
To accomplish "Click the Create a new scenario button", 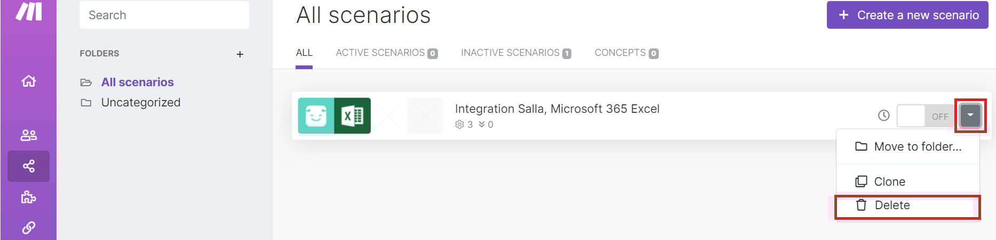I will (907, 15).
